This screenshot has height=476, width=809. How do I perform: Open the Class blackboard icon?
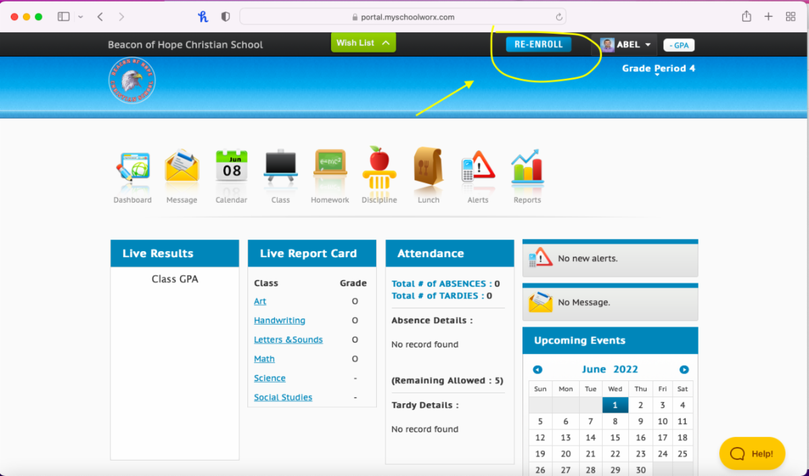pos(280,166)
